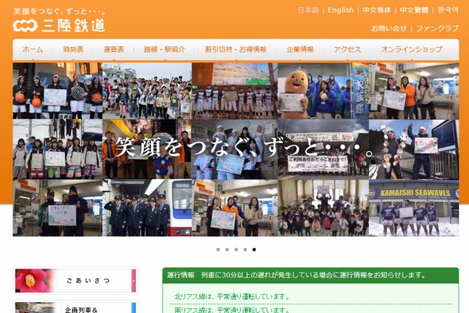
Task: Select the fourth slideshow dot
Action: 245,250
